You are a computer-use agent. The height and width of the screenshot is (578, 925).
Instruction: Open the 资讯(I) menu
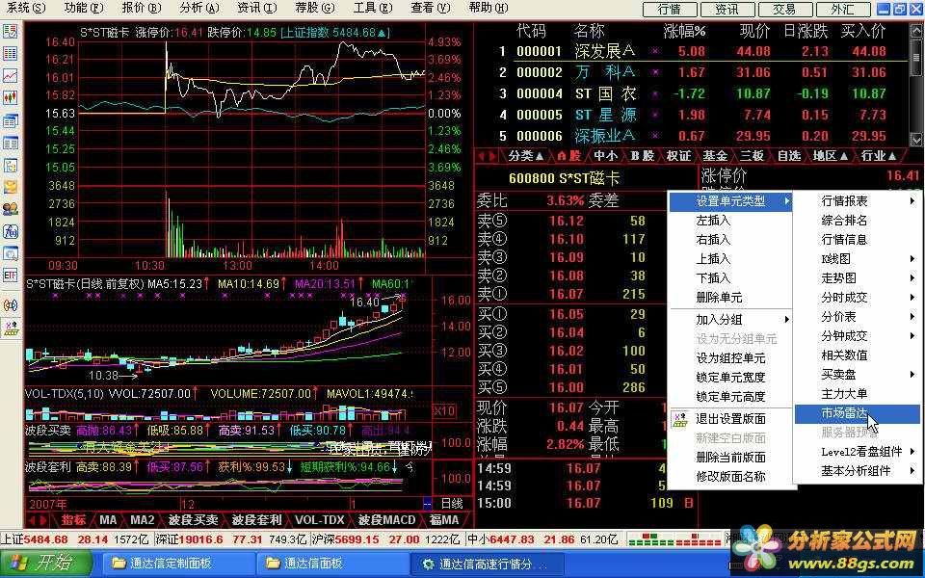tap(257, 8)
